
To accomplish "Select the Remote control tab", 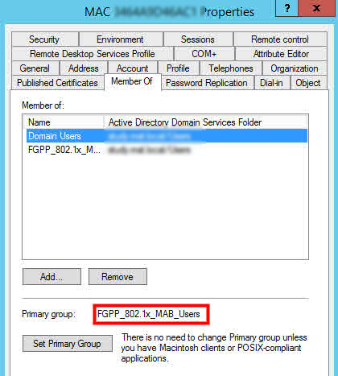I will tap(280, 39).
